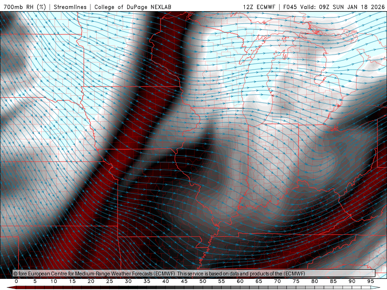Click the '25' label on the color scale
387x290 pixels.
[110, 281]
